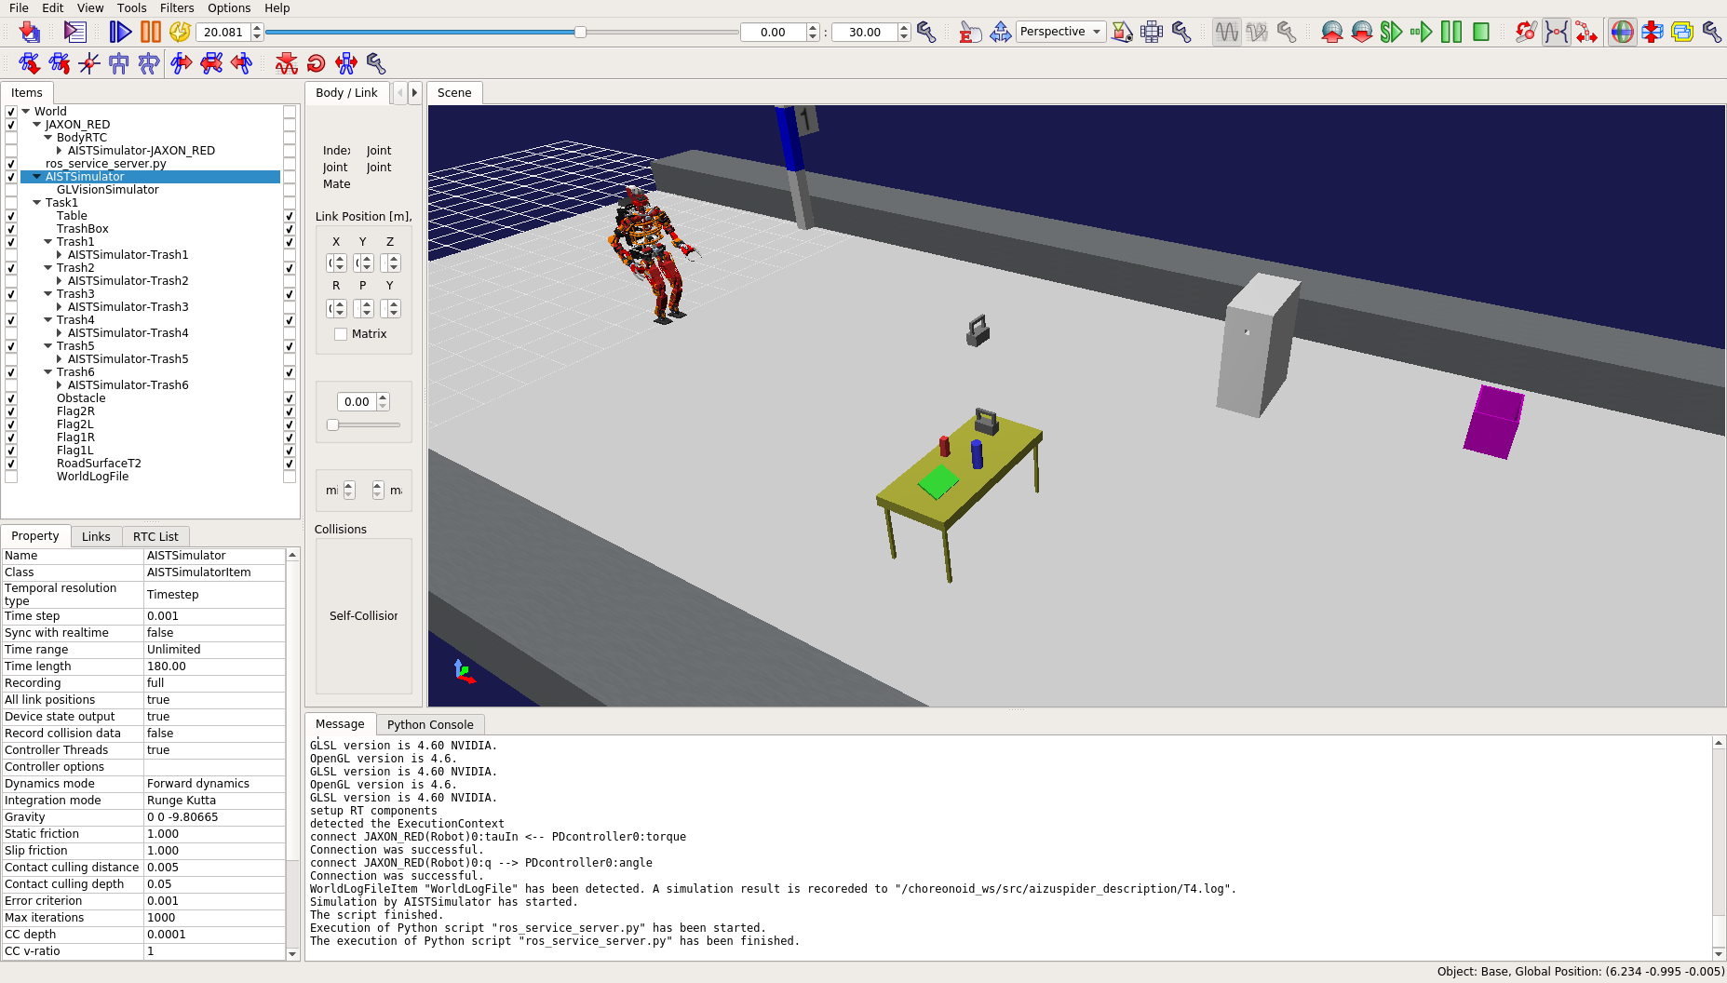Toggle the Obstacle item left checkbox
This screenshot has height=983, width=1727.
point(11,398)
